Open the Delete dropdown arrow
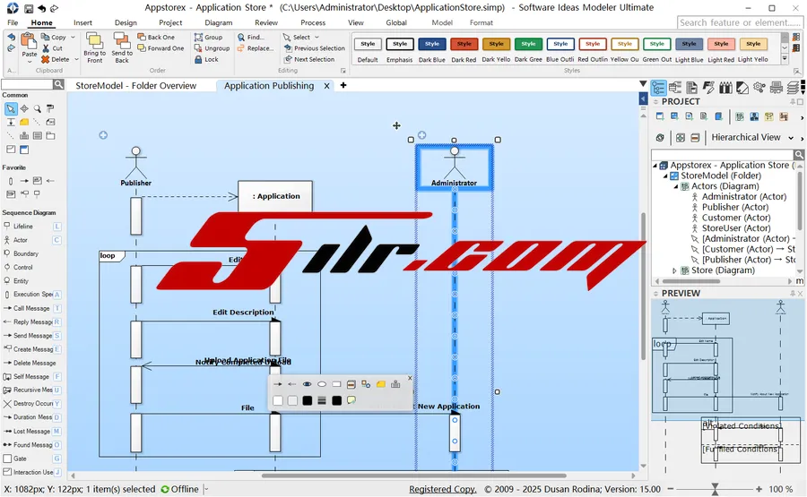Viewport: 807px width, 497px height. click(x=77, y=60)
